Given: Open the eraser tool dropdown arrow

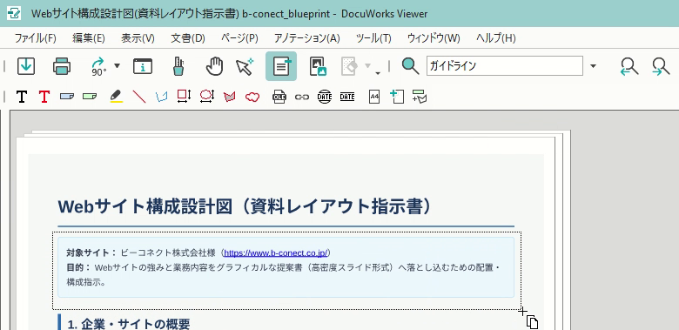Looking at the screenshot, I should point(368,66).
